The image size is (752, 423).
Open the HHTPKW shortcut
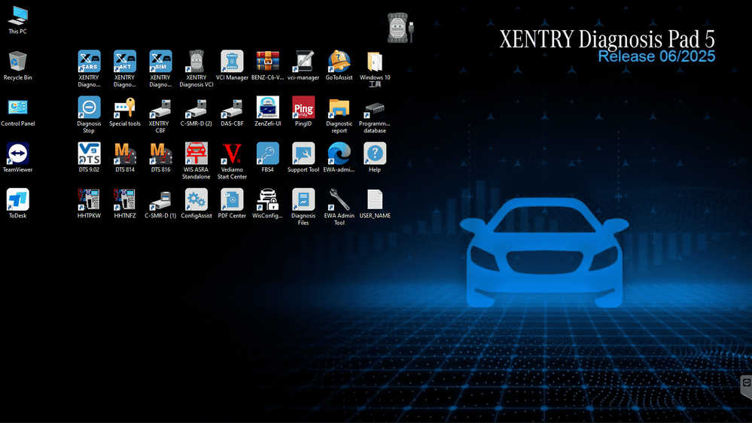point(89,199)
